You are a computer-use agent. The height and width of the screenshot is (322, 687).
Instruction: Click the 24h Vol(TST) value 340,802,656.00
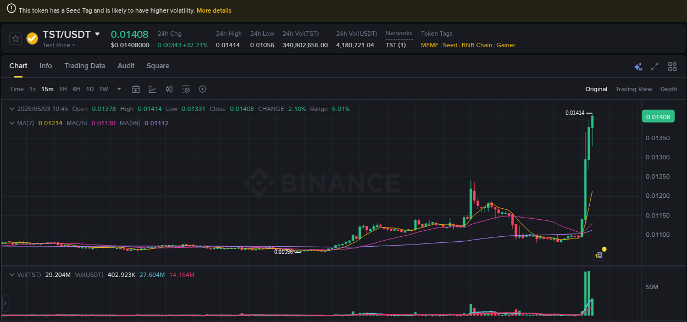pyautogui.click(x=305, y=45)
